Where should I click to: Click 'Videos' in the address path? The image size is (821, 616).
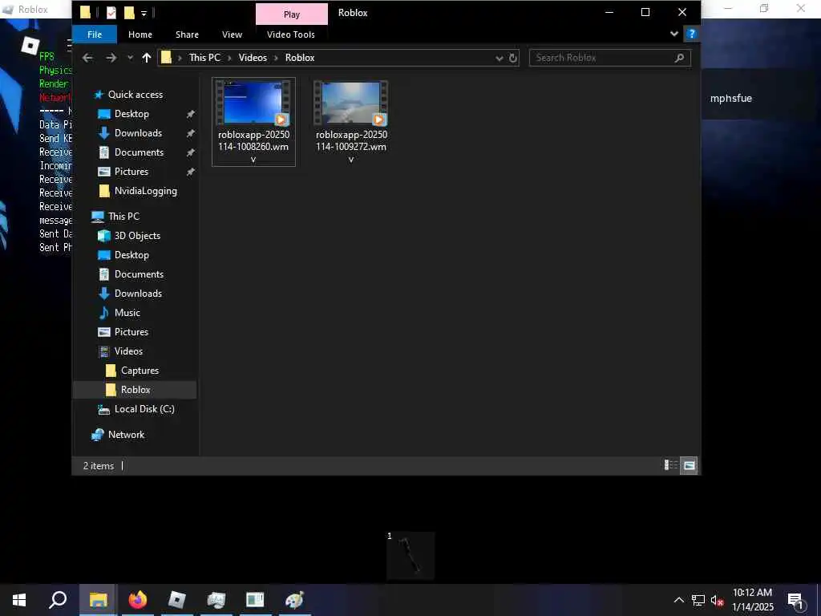pos(253,58)
